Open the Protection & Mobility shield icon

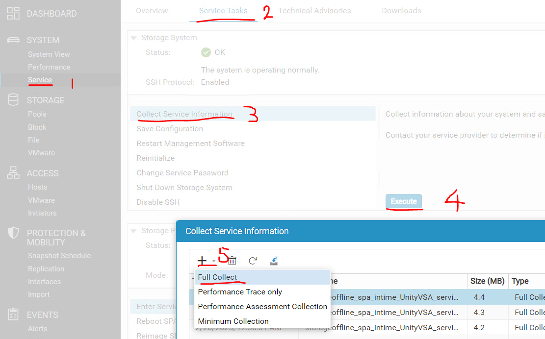(x=13, y=233)
